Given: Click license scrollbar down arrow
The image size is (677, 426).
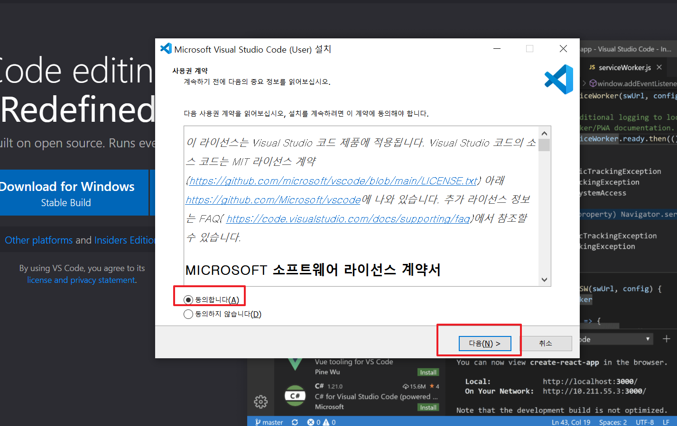Looking at the screenshot, I should 544,280.
